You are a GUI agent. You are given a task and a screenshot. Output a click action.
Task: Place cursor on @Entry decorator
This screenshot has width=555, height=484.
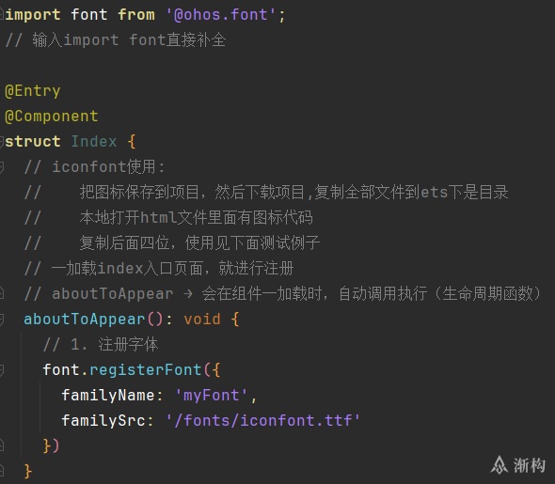point(33,91)
